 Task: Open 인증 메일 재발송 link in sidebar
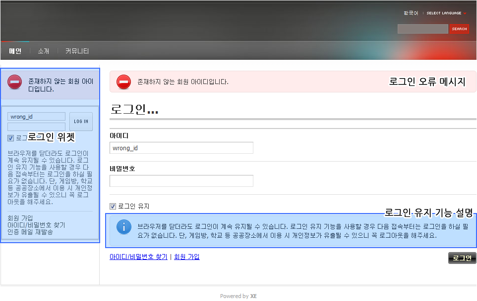[x=30, y=232]
